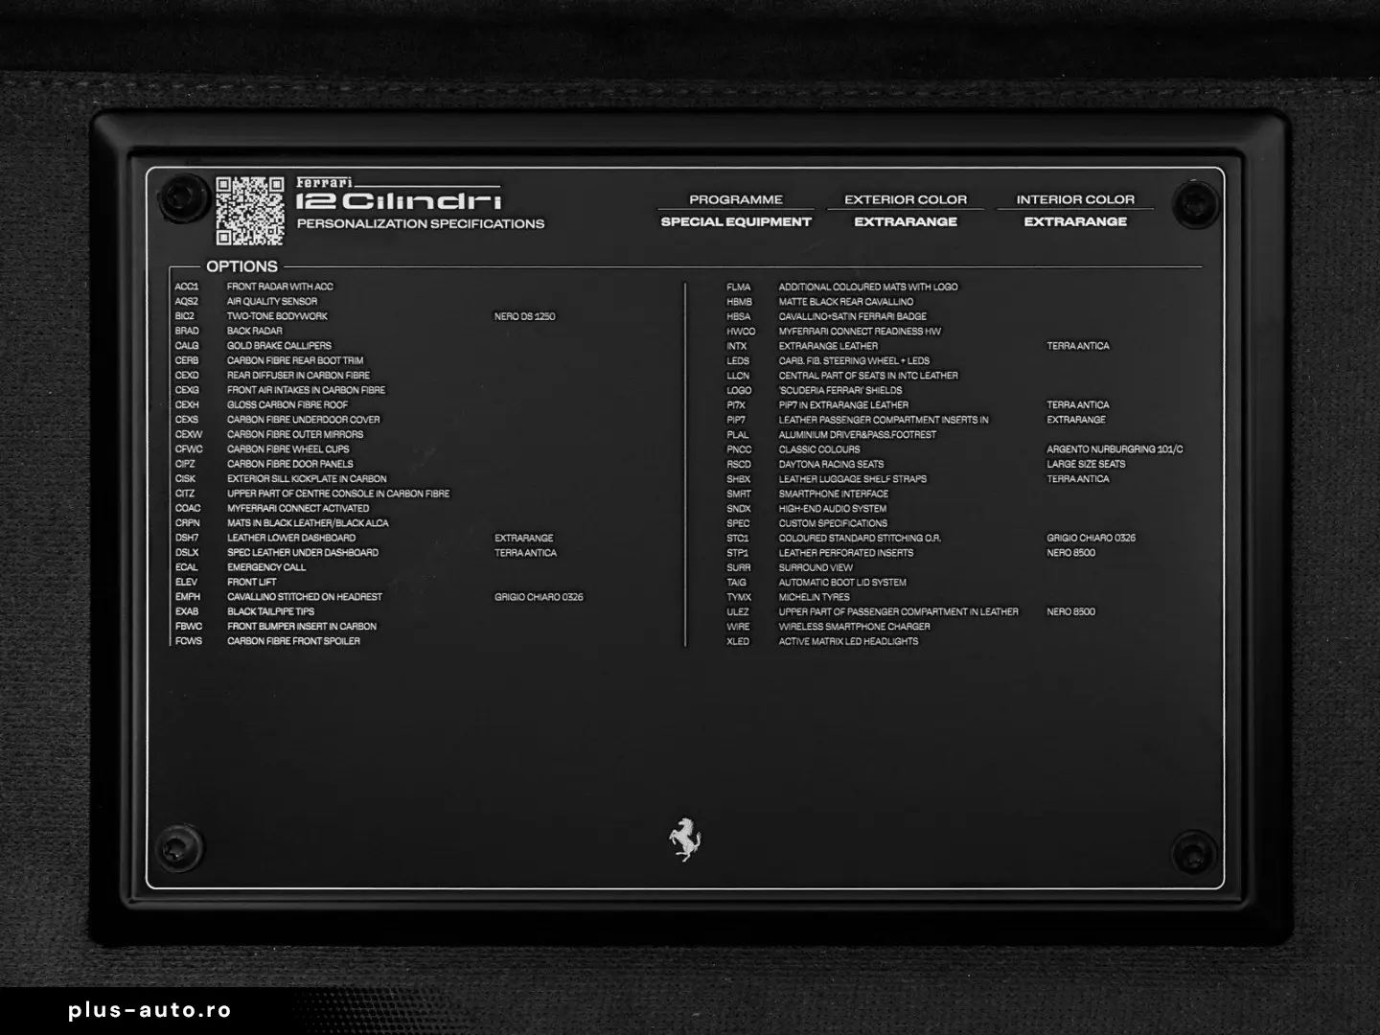Select "LEATHER LOWER DASHBOARD" option
1380x1035 pixels.
point(291,539)
